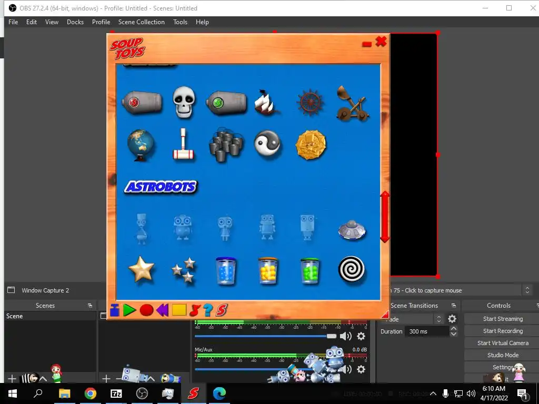This screenshot has width=539, height=404.
Task: Pop out the Scene Transitions dock
Action: (453, 306)
